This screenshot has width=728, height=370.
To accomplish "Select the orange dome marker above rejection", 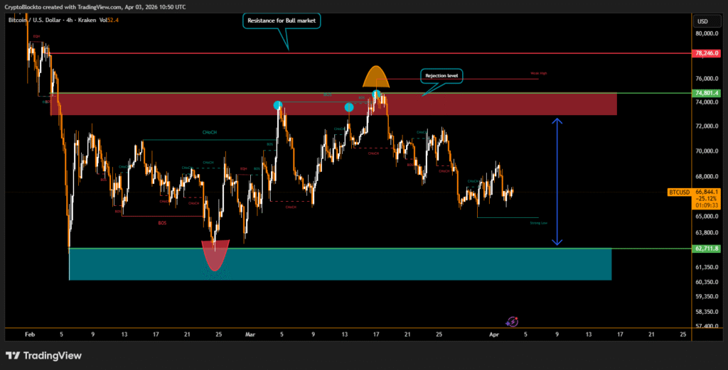I will click(x=375, y=77).
